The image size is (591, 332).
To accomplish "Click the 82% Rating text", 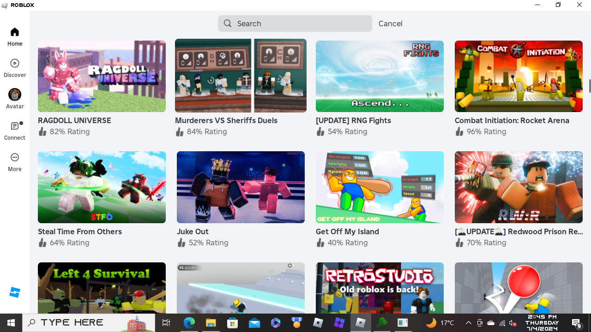I will point(70,131).
